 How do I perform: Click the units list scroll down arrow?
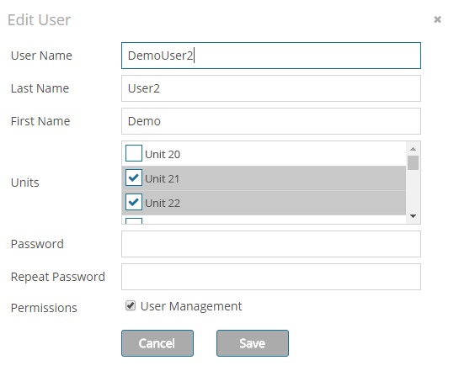413,216
